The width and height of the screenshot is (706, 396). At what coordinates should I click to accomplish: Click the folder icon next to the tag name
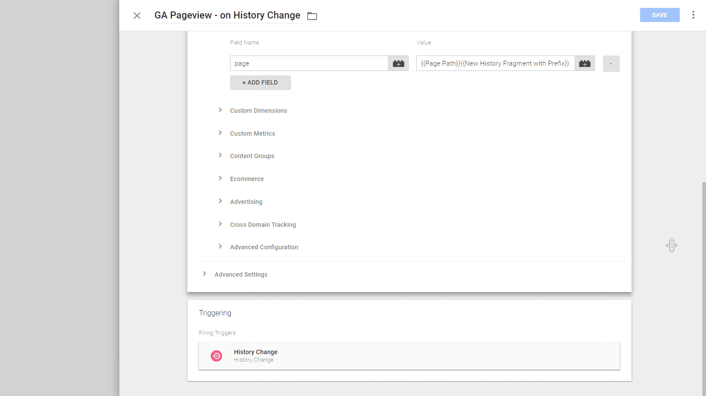pos(312,16)
